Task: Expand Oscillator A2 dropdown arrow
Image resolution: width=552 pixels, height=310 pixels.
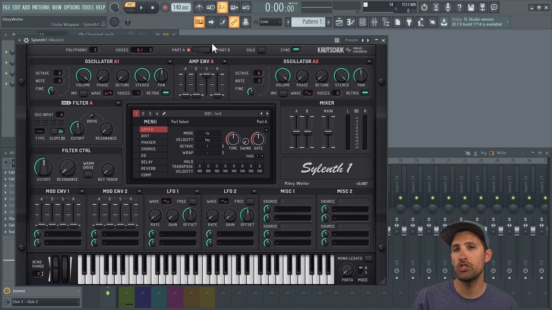Action: click(369, 62)
